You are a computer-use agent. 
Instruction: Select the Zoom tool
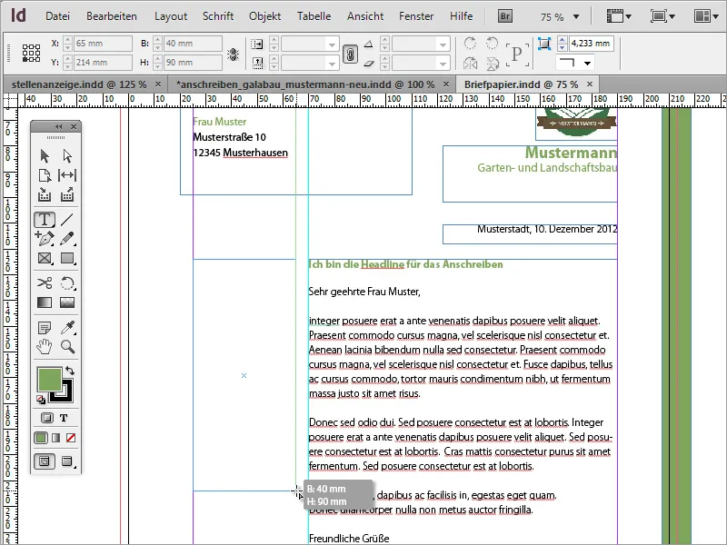pyautogui.click(x=67, y=347)
